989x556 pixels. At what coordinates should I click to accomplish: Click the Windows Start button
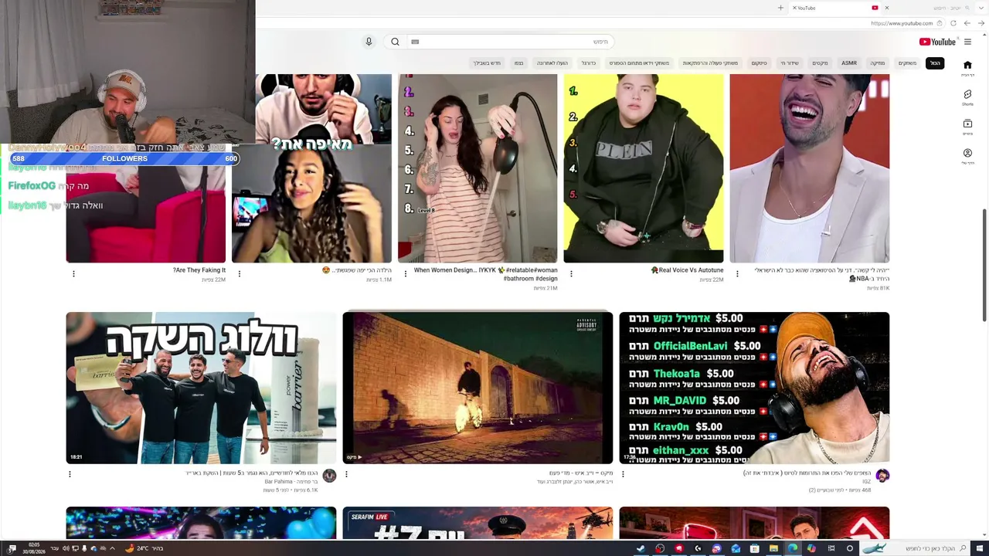(x=978, y=549)
